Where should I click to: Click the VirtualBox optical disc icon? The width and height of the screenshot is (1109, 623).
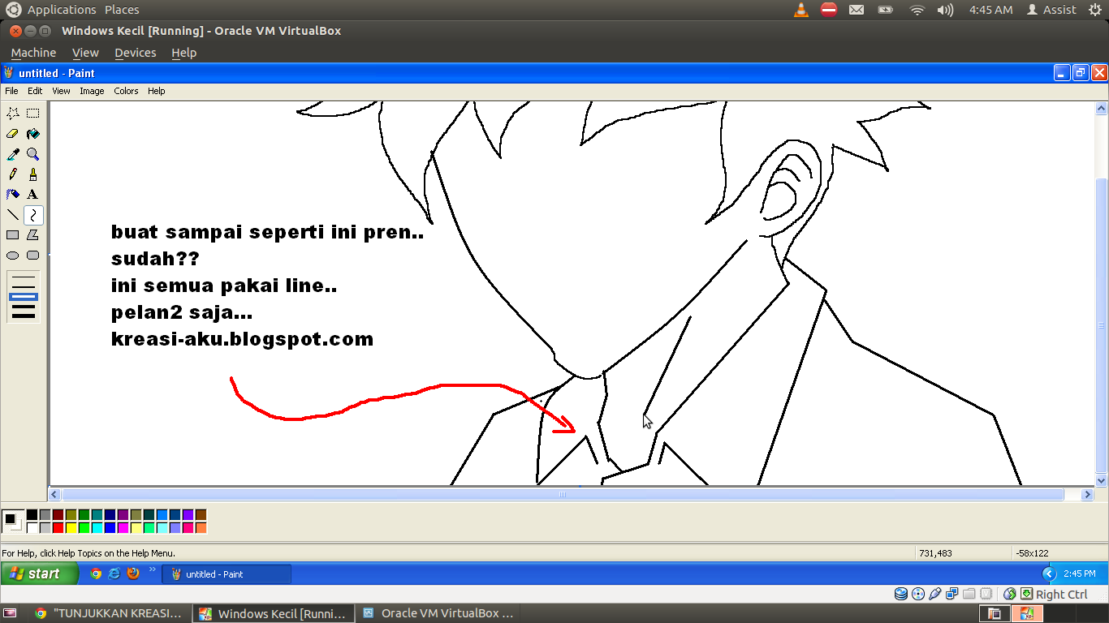[918, 594]
